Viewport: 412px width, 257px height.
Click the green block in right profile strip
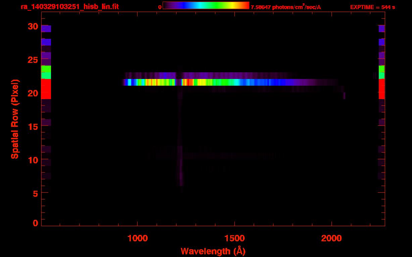(381, 72)
